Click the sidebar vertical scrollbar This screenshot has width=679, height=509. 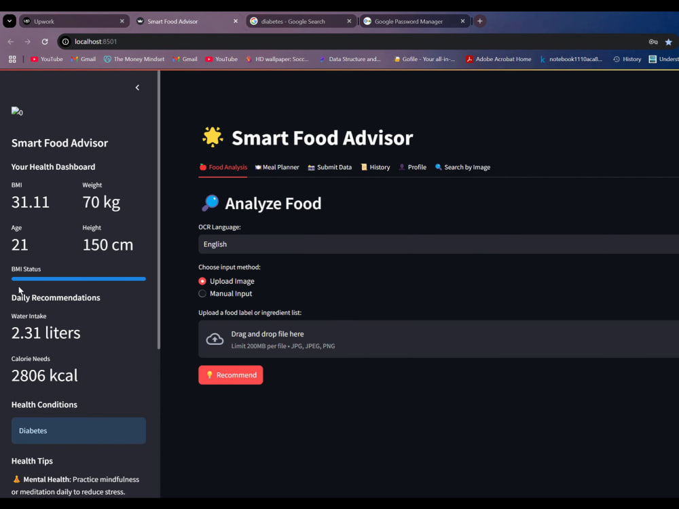click(x=159, y=210)
